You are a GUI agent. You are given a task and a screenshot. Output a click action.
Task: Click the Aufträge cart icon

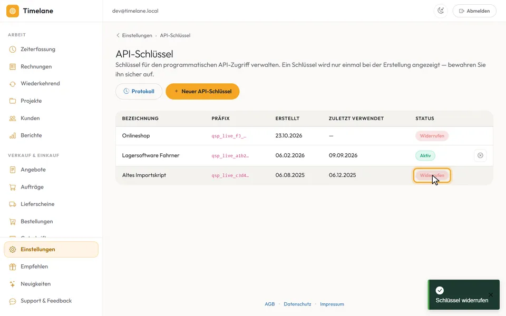[13, 187]
